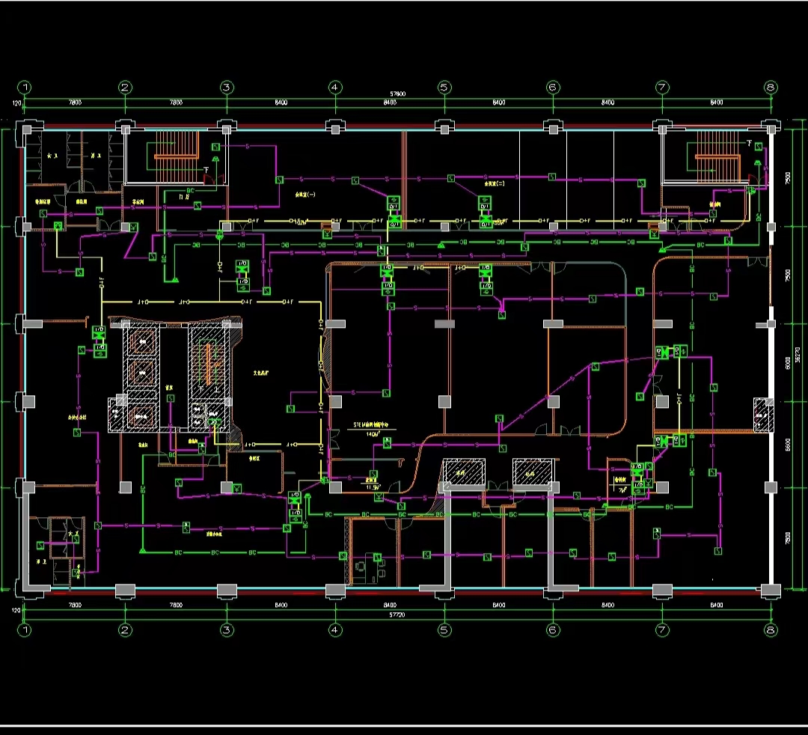This screenshot has height=735, width=808.
Task: Click the 120 dimension text at bottom-left
Action: pyautogui.click(x=15, y=610)
